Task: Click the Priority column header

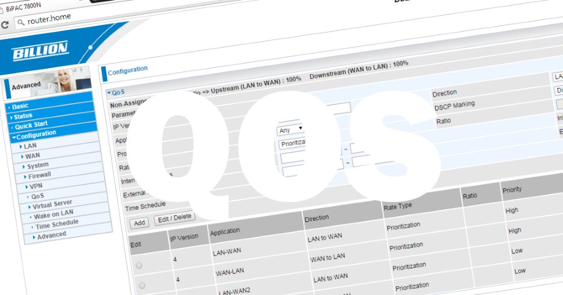Action: point(512,190)
